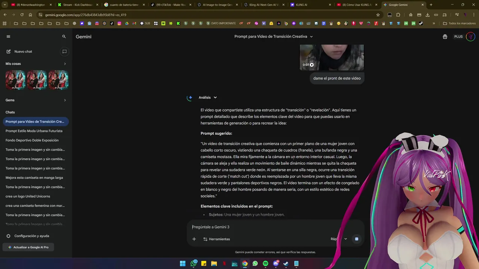Image resolution: width=479 pixels, height=269 pixels.
Task: Open the Todos los marcadores folder
Action: point(460,23)
